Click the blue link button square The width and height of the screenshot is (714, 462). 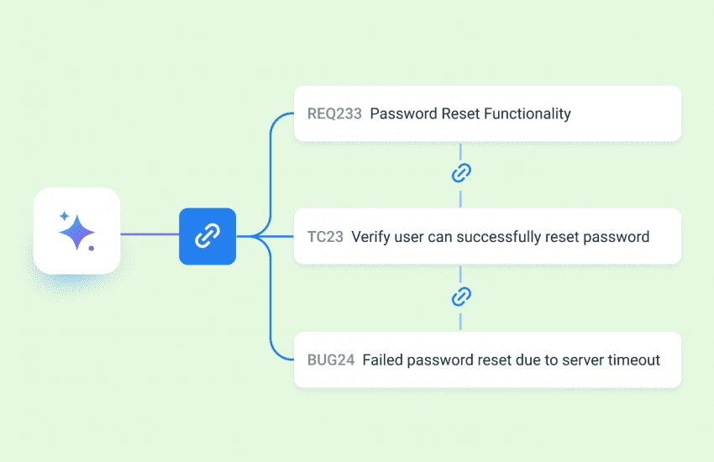[207, 236]
